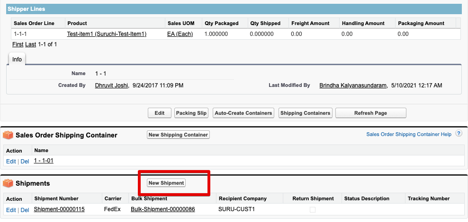Viewport: 468px width, 222px height.
Task: Open Shipment-00000115 record
Action: coord(59,209)
